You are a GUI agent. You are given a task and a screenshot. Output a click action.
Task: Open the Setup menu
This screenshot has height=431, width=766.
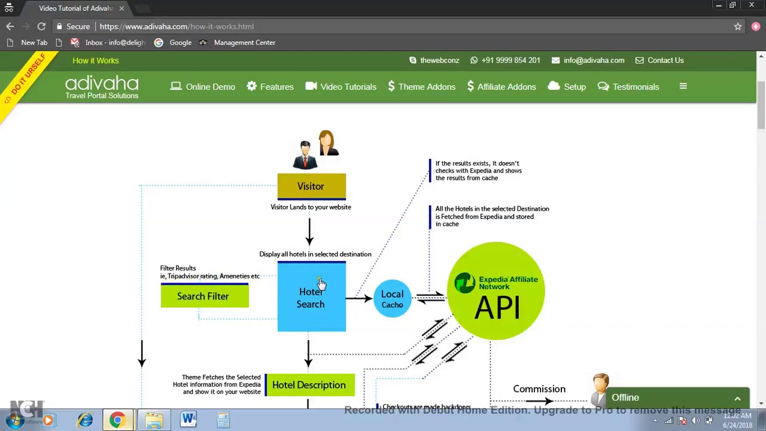click(567, 87)
